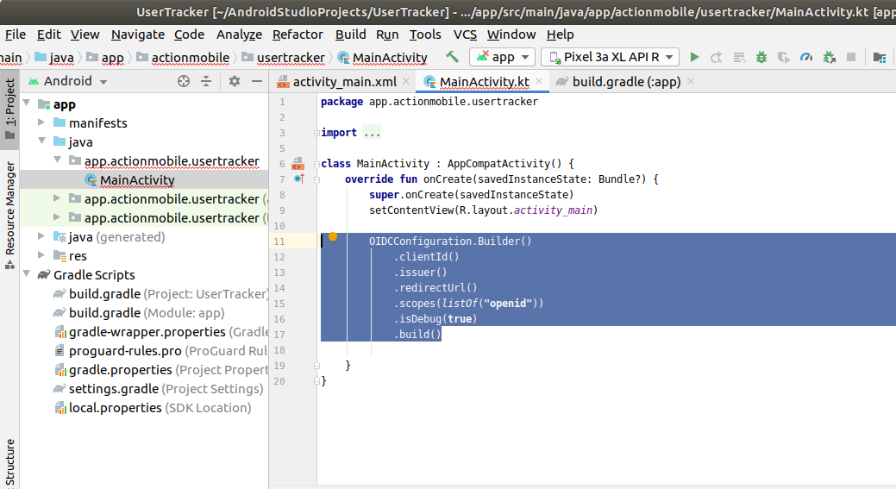This screenshot has height=489, width=896.
Task: Collapse the app module node
Action: coord(26,103)
